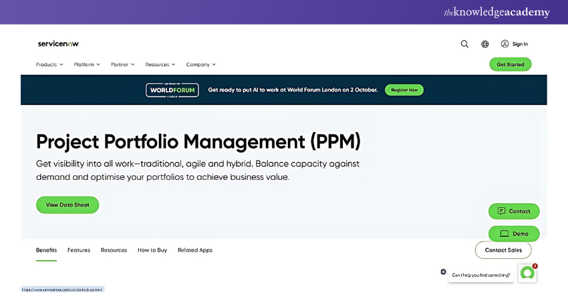Click the search magnifier icon
The image size is (568, 301).
(x=464, y=44)
